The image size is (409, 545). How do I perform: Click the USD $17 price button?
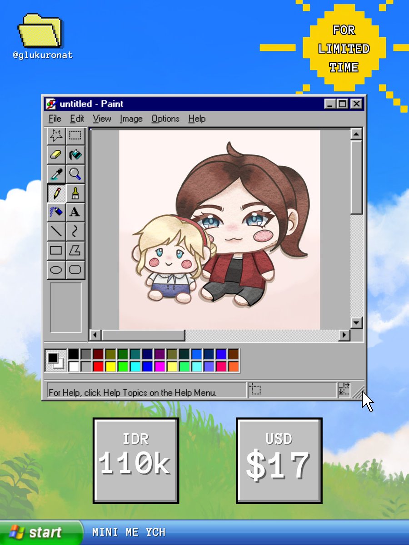click(x=279, y=461)
